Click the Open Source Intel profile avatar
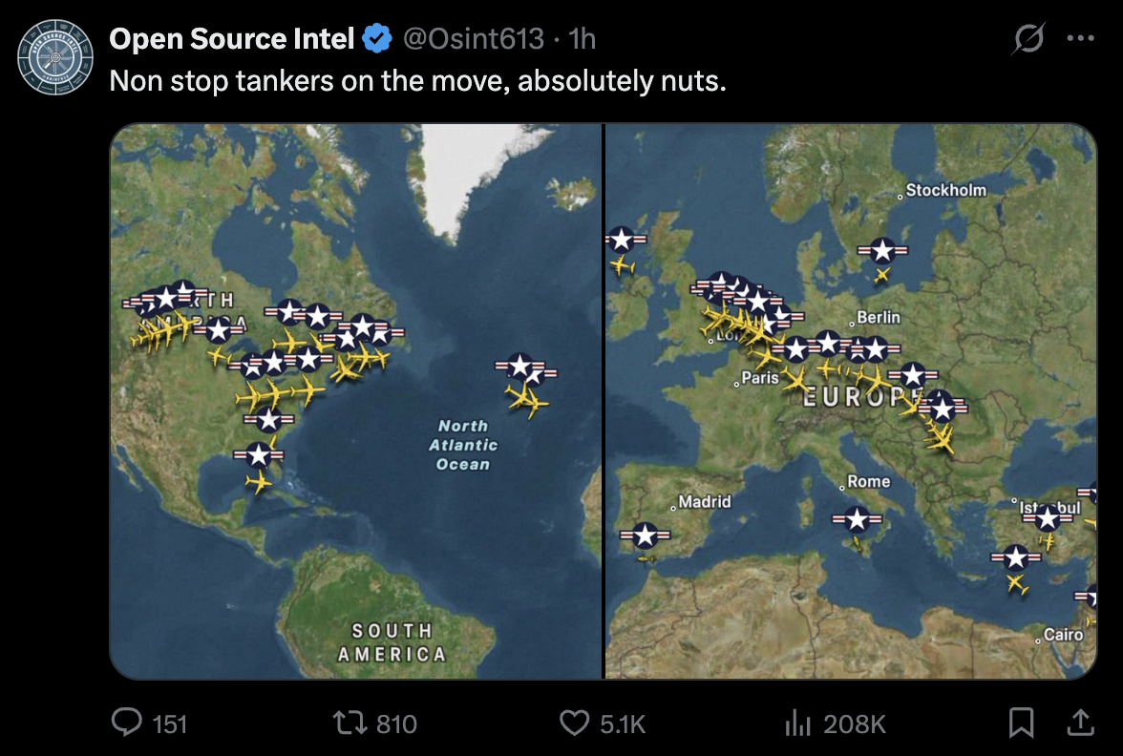Viewport: 1123px width, 756px height. point(55,57)
